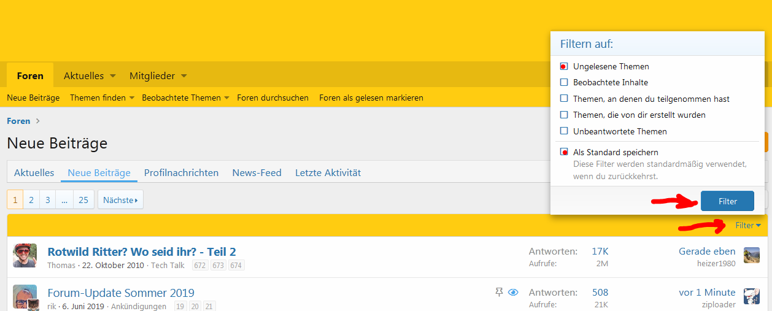Open the Rotwild Ritter thread title
Screen dimensions: 772x311
point(142,251)
